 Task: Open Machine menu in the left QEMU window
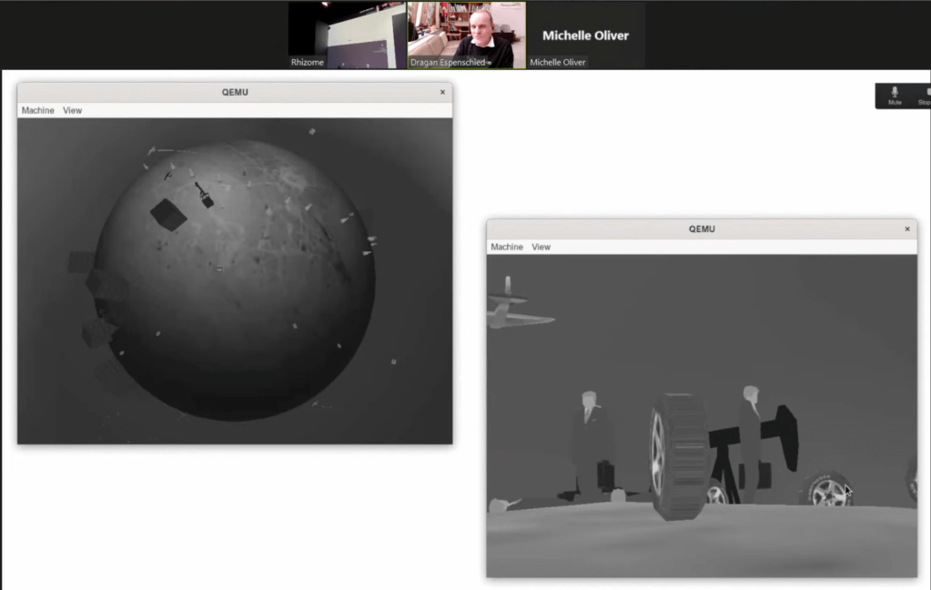(38, 110)
